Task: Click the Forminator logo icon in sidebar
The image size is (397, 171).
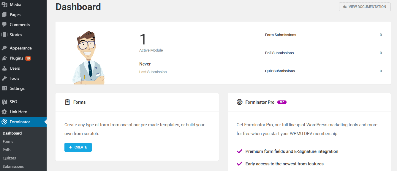Action: coord(4,122)
